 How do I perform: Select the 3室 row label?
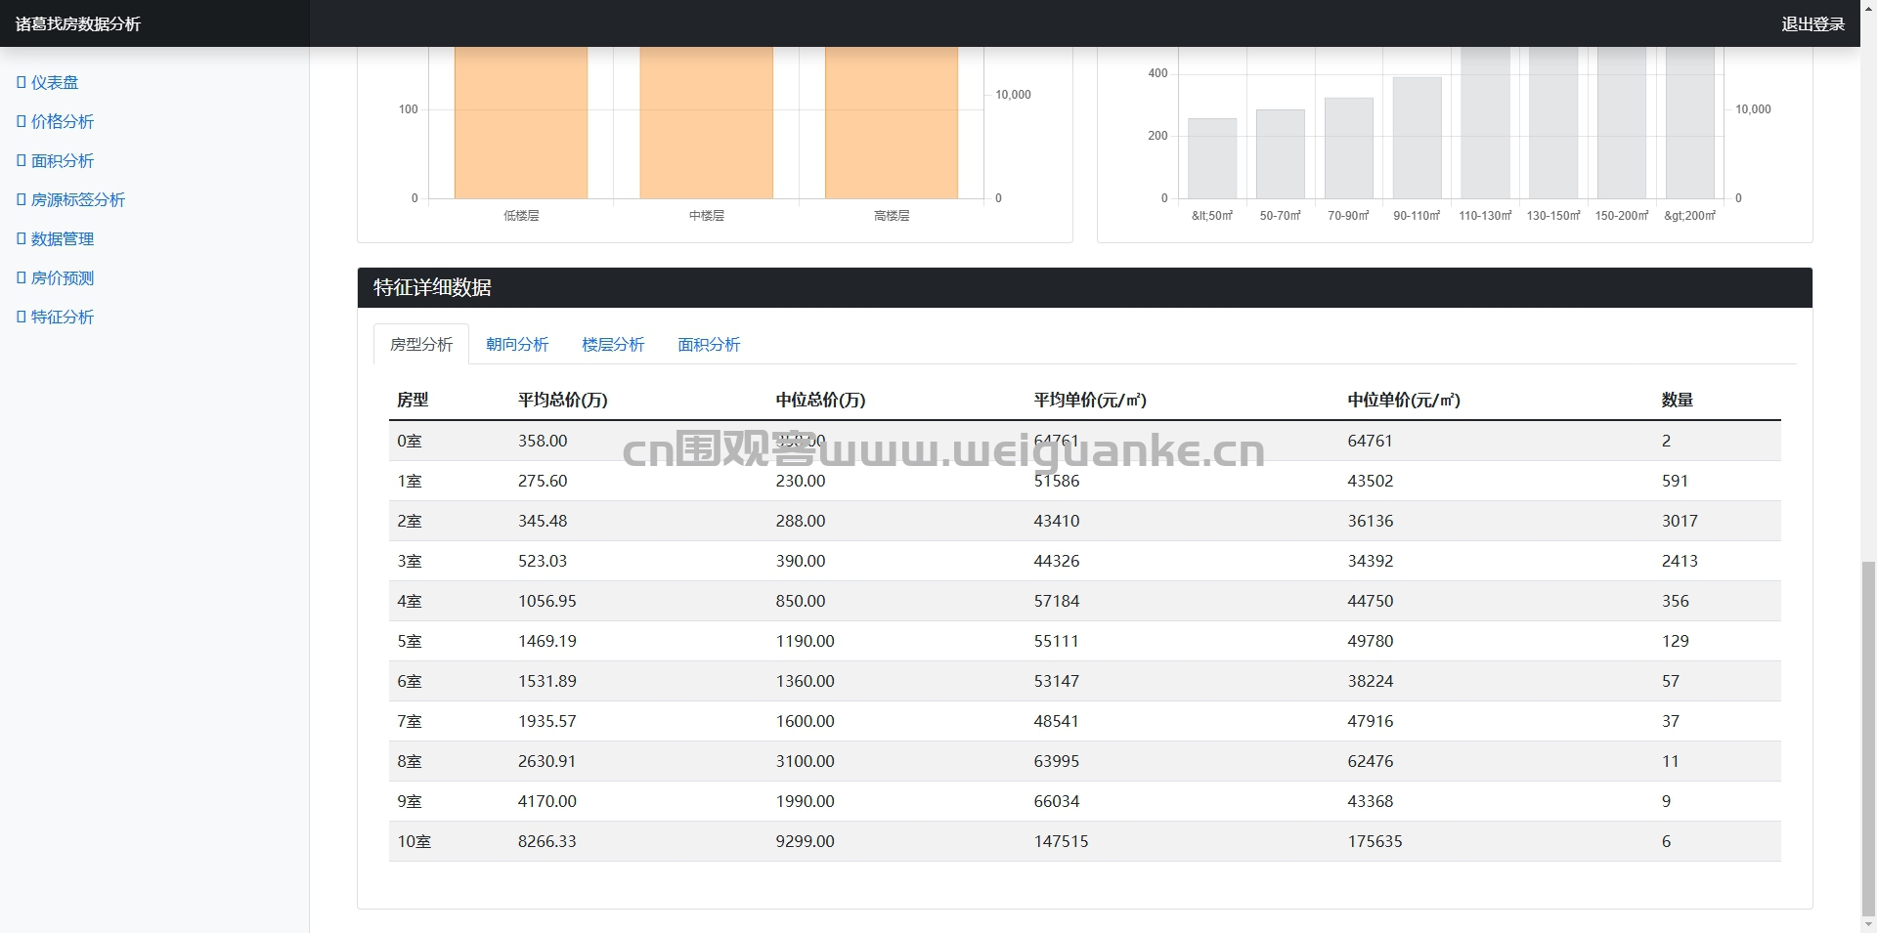pyautogui.click(x=410, y=561)
